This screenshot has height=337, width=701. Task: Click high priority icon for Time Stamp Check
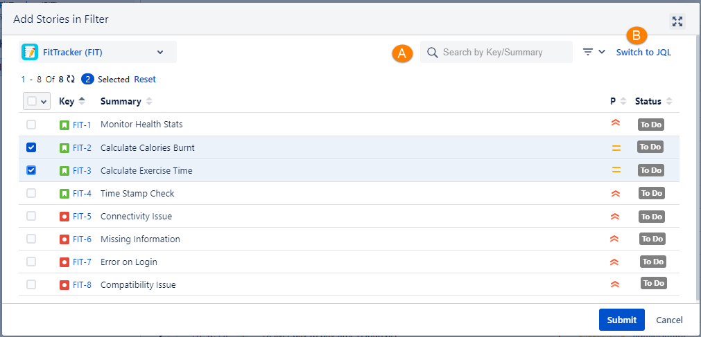pyautogui.click(x=615, y=194)
